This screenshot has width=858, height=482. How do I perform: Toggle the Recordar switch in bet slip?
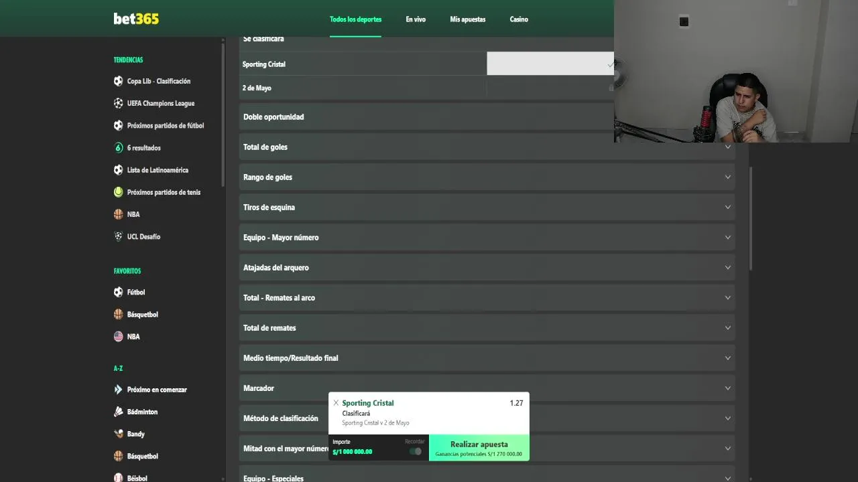click(416, 451)
